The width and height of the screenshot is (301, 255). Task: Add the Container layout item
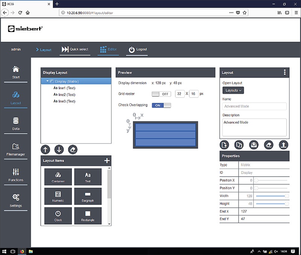[x=58, y=177]
